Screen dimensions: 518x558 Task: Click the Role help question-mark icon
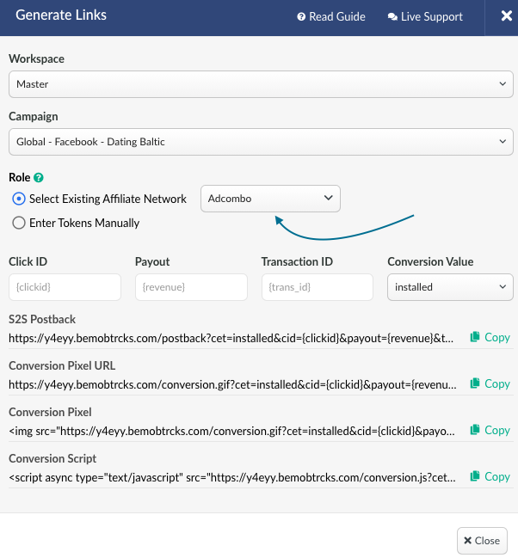(39, 177)
